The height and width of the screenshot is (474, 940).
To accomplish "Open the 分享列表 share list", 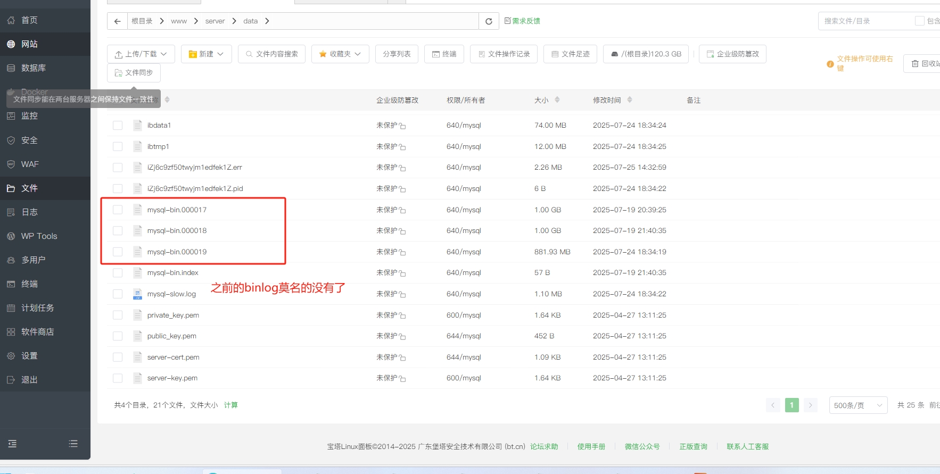I will click(x=397, y=54).
